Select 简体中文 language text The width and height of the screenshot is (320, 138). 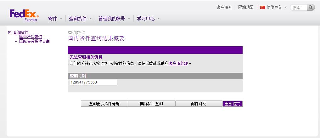coord(274,8)
